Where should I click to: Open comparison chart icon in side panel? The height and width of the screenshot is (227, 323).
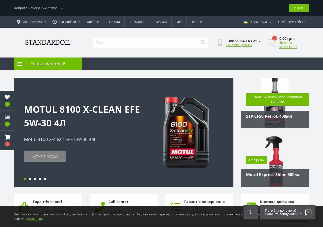click(7, 117)
